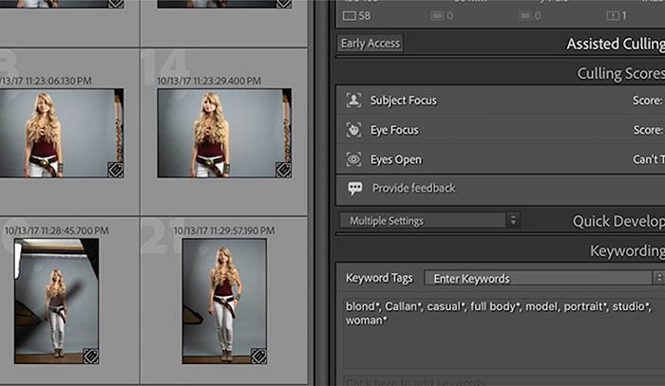Click the Early Access button

tap(370, 44)
